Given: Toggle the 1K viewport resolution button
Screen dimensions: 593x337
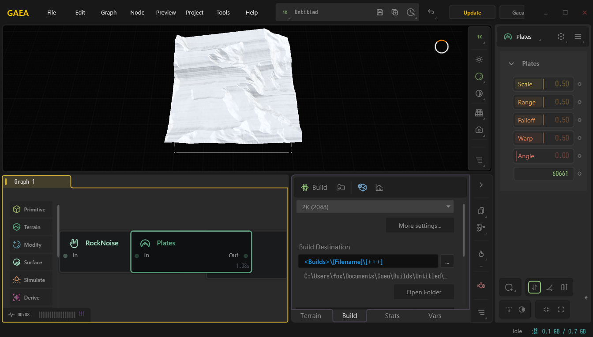Looking at the screenshot, I should (x=479, y=37).
